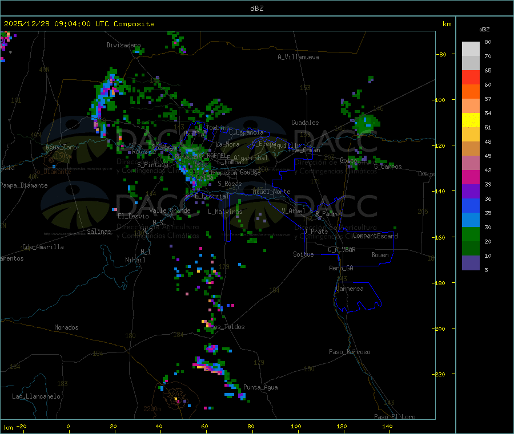Click the Agua_Toro map label
The width and height of the screenshot is (514, 434).
[x=61, y=147]
